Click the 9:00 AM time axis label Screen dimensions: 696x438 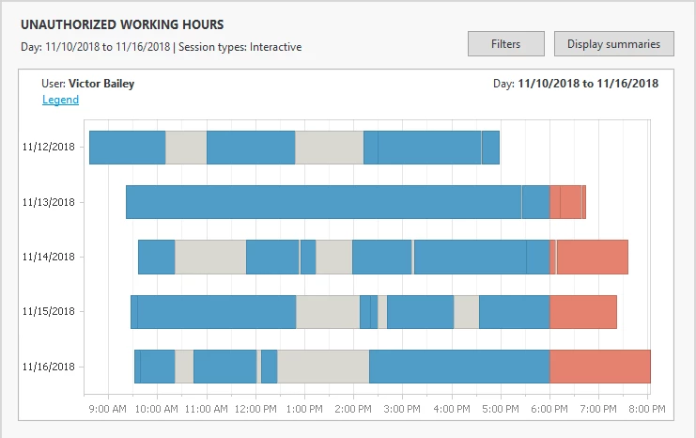pyautogui.click(x=106, y=410)
